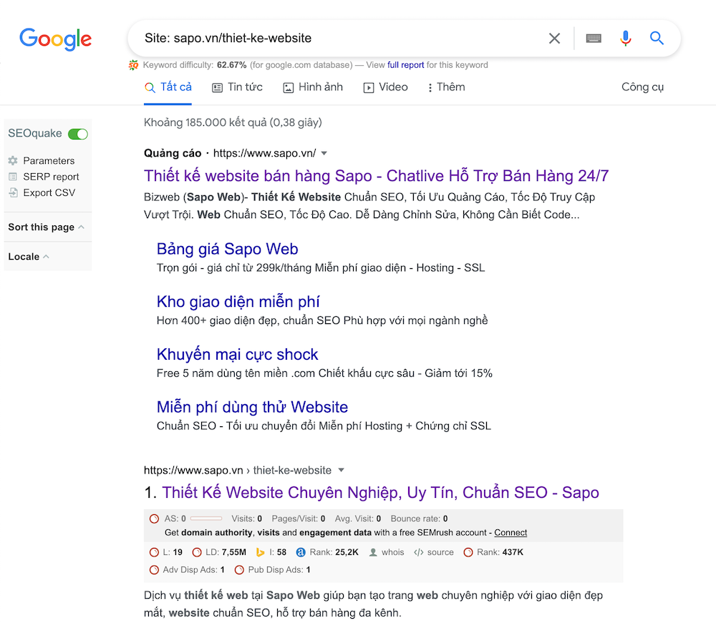Collapse the Locale section
This screenshot has height=623, width=716.
click(x=44, y=256)
